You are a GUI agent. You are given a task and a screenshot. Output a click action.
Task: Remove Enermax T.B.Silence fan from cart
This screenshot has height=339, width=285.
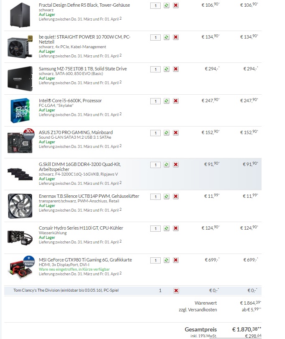[x=176, y=196]
